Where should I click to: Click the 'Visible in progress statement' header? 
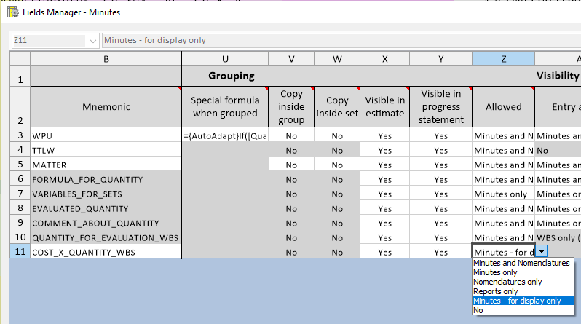440,106
